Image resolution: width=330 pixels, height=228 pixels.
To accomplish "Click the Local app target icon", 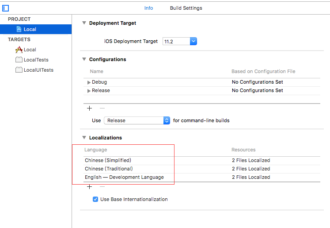I will (x=19, y=50).
